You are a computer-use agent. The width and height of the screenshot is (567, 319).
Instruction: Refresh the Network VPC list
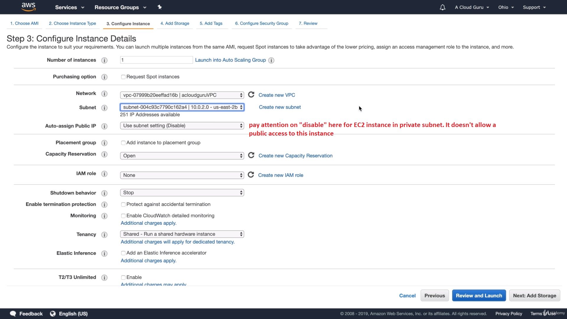point(251,95)
